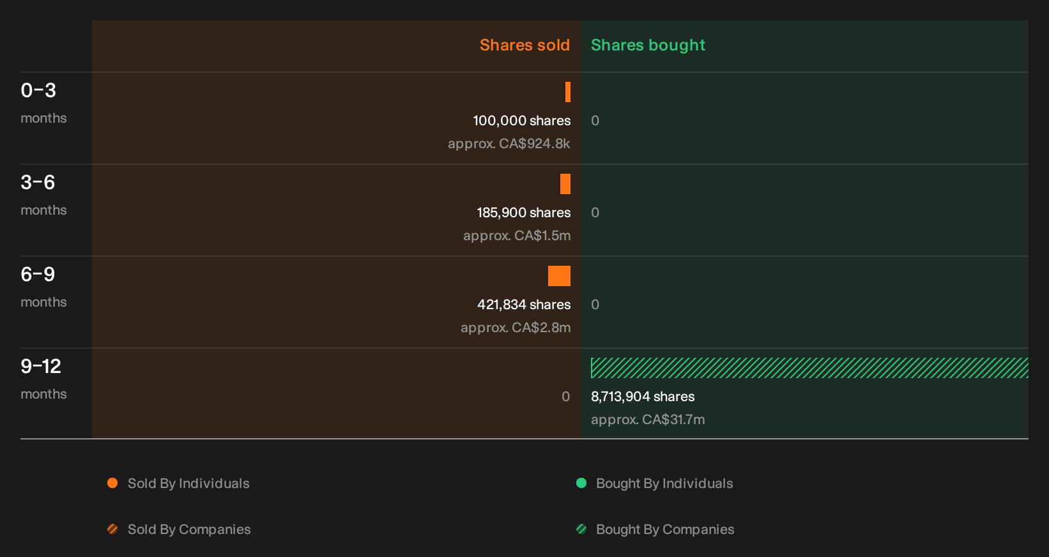The width and height of the screenshot is (1049, 557).
Task: Click the Sold By Companies legend label
Action: (189, 530)
